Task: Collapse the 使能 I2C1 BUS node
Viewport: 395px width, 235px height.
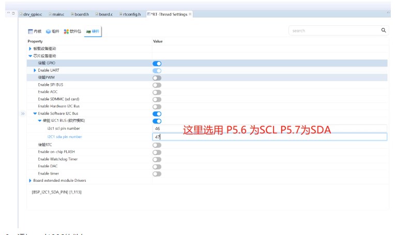Action: click(x=39, y=121)
